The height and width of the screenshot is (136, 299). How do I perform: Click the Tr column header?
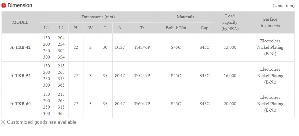coord(142,28)
